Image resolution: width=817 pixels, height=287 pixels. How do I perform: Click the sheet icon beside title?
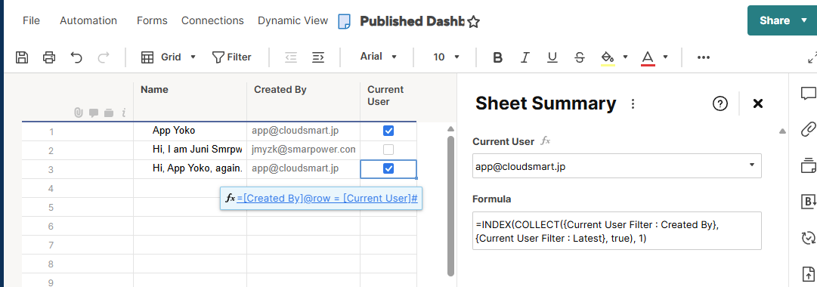344,21
